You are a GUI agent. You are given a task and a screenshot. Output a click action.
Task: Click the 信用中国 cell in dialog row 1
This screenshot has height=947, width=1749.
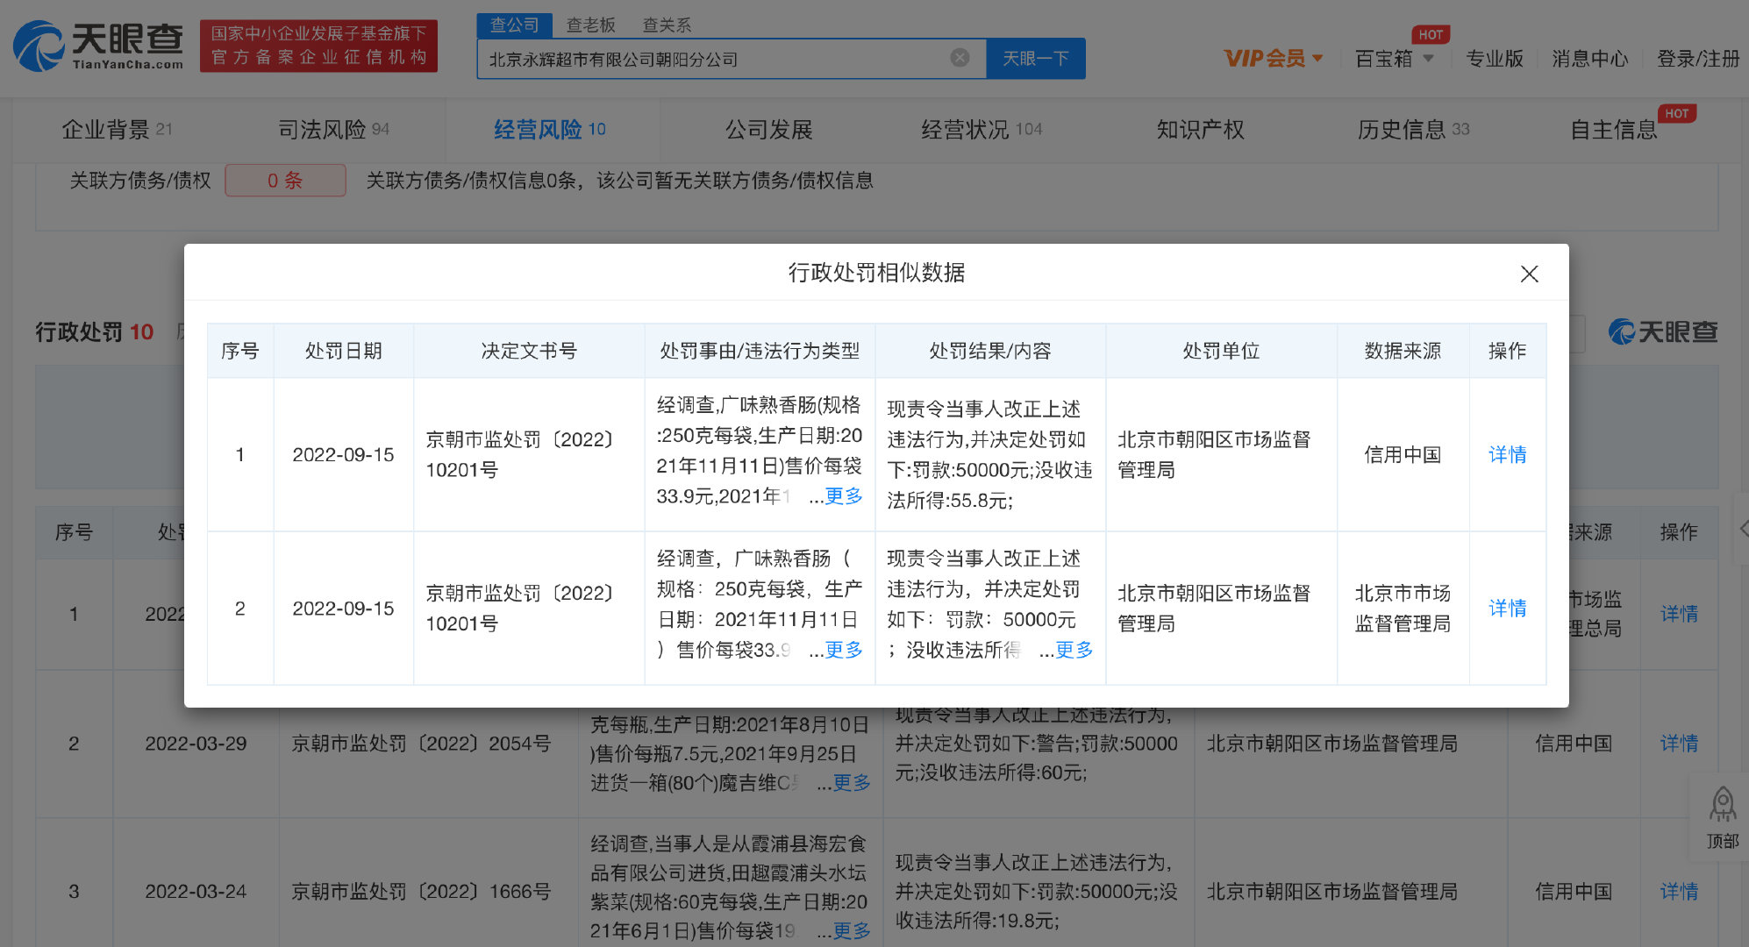(1403, 454)
